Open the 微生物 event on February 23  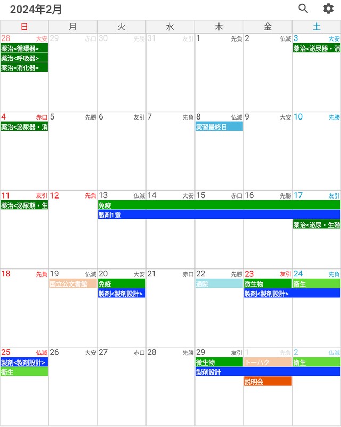[x=268, y=283]
